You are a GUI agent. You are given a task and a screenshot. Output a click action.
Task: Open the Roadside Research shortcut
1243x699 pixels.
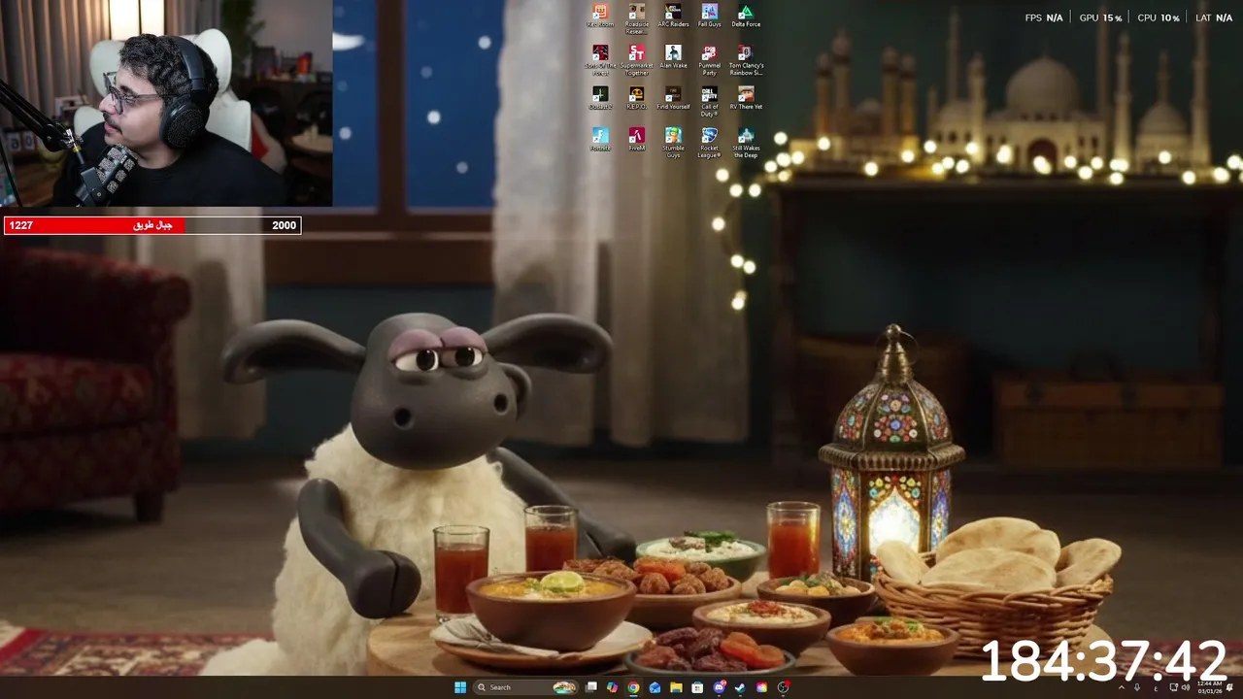click(636, 18)
